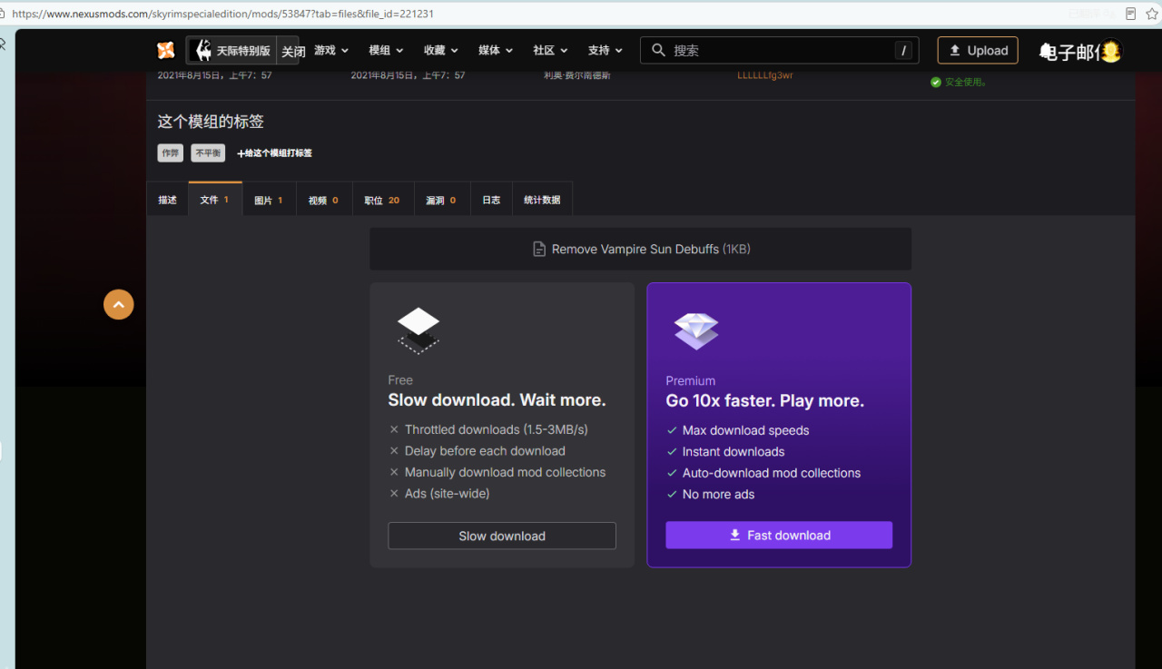Click the green 安全使用 check icon
1162x669 pixels.
click(x=935, y=82)
